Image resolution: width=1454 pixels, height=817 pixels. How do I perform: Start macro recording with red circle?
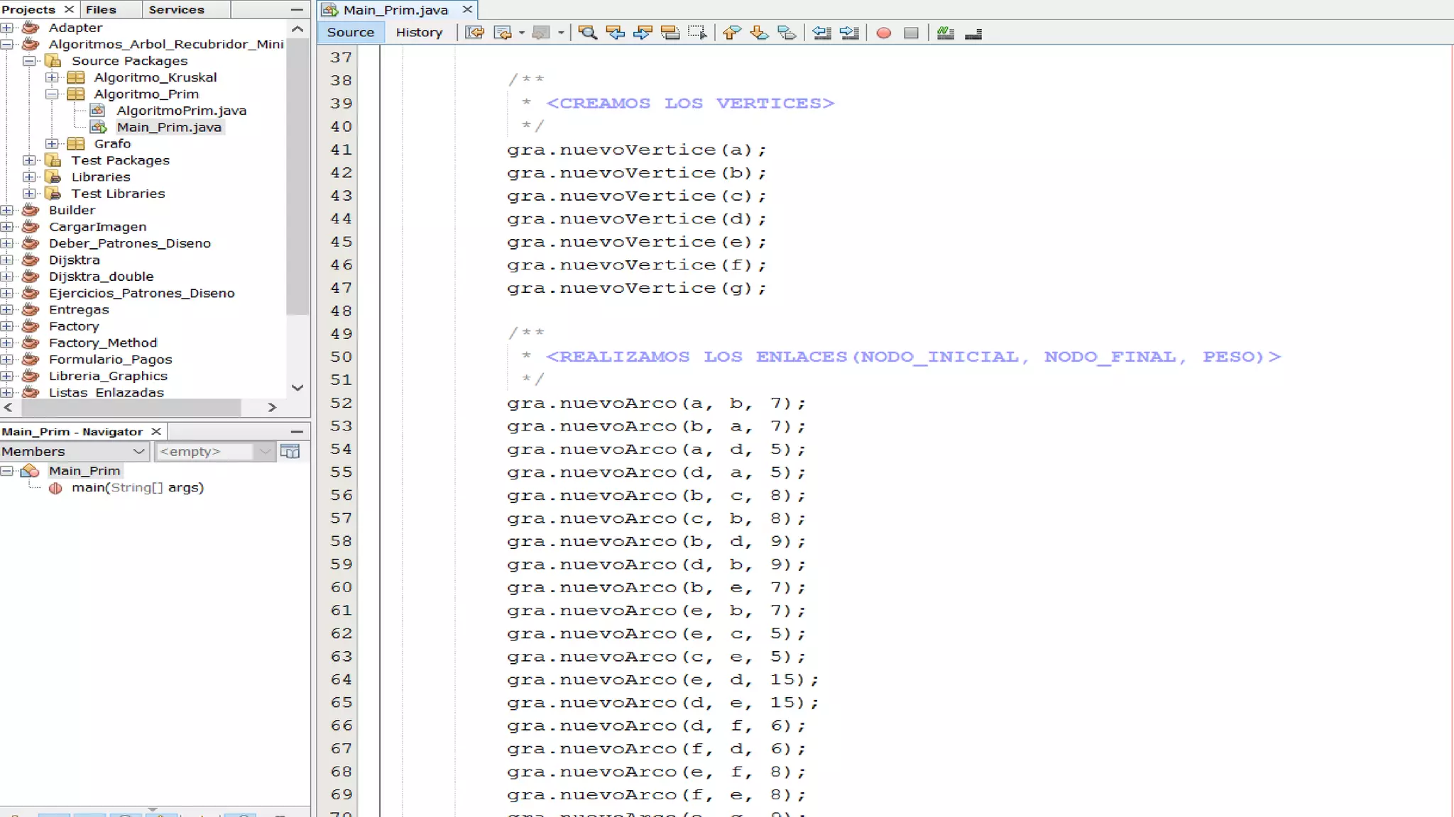[x=883, y=33]
